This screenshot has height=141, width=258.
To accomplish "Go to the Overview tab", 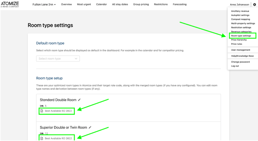I will (66, 4).
